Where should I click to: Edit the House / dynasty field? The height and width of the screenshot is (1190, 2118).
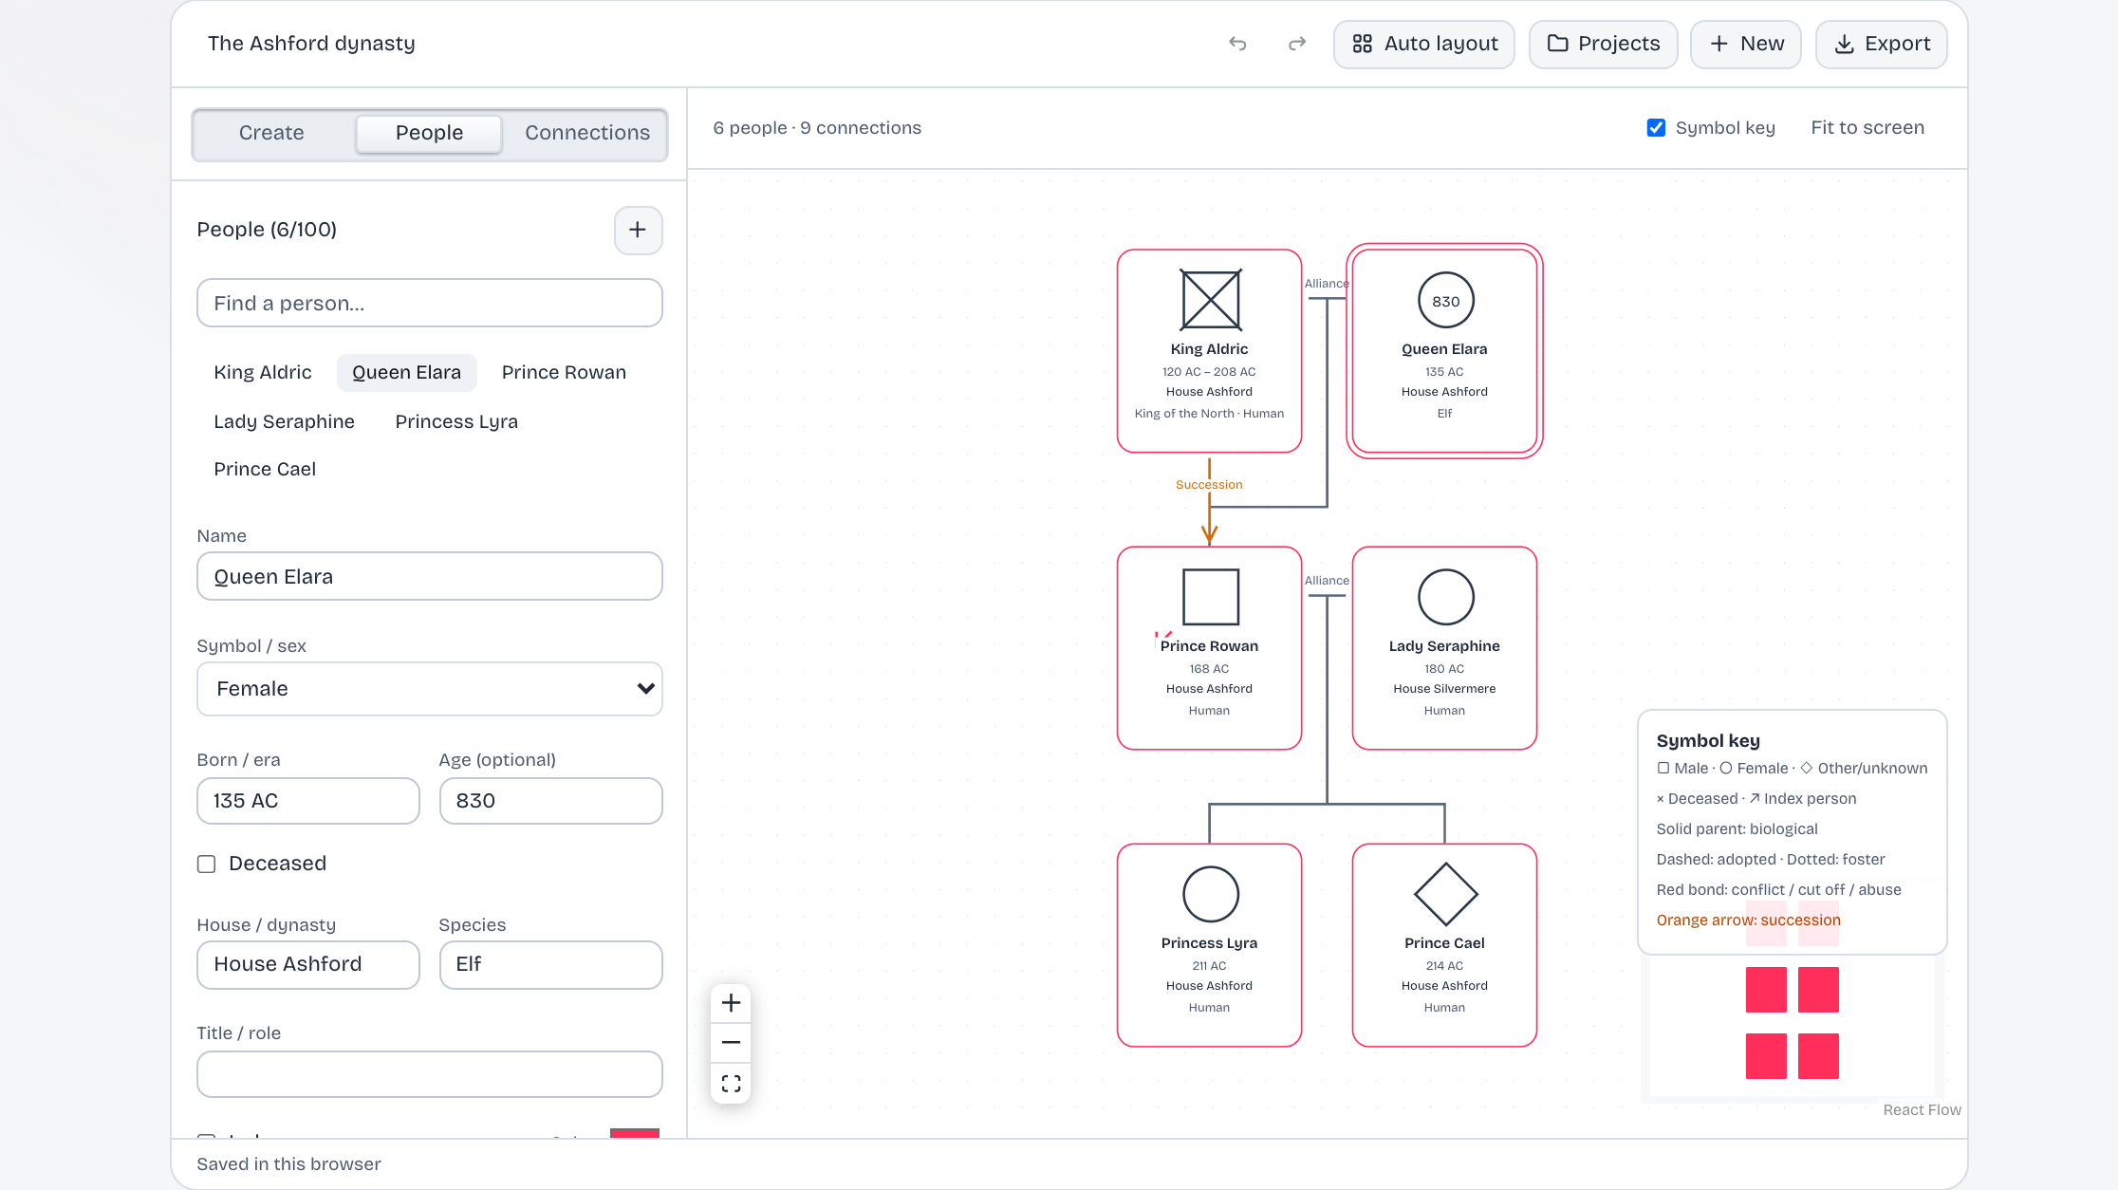pos(307,964)
